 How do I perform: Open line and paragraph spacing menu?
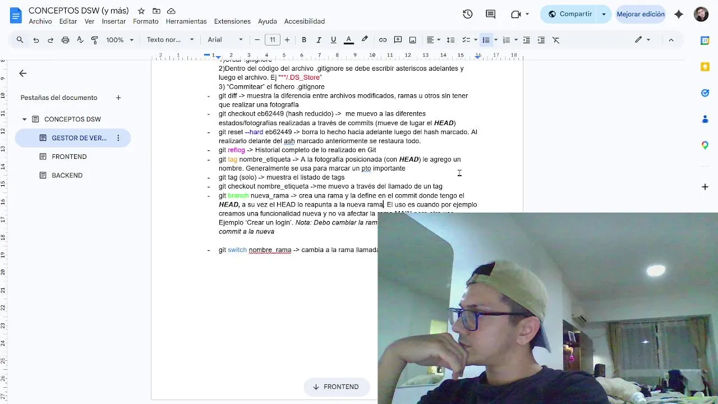450,40
